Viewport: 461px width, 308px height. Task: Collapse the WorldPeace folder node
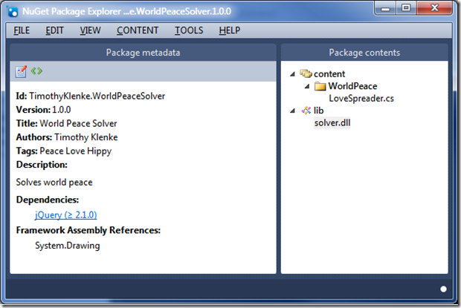(x=307, y=86)
